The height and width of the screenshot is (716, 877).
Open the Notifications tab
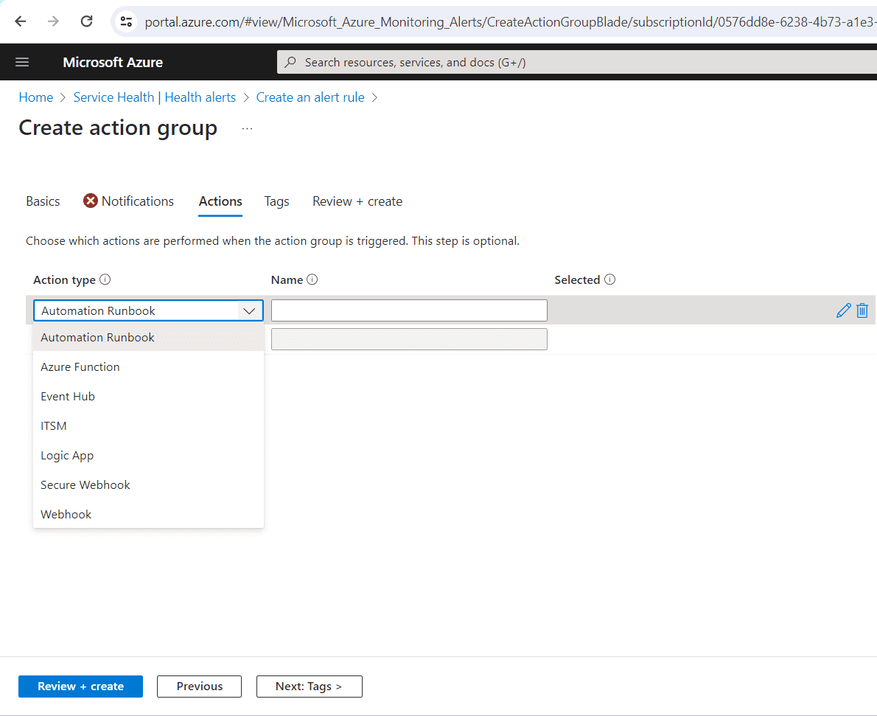138,201
